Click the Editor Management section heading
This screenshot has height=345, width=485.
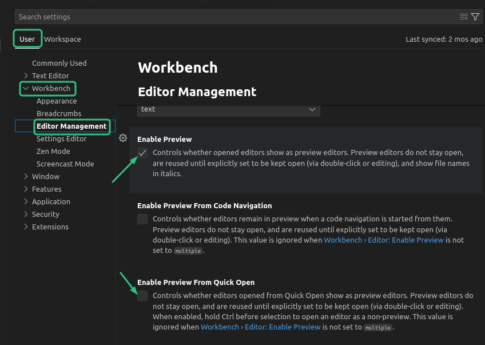[197, 92]
